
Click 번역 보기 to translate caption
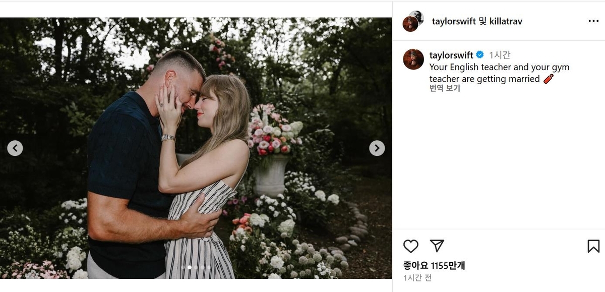(444, 88)
